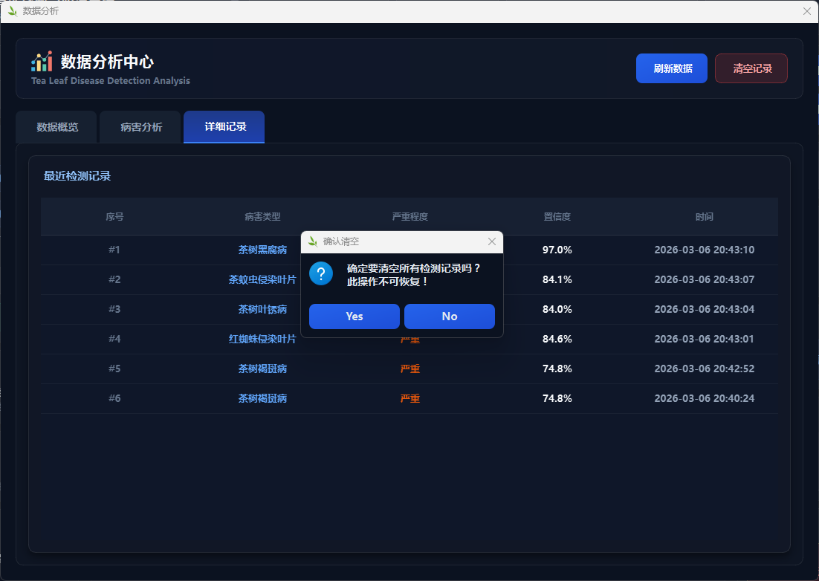Close the 数据分析 main window

(807, 11)
